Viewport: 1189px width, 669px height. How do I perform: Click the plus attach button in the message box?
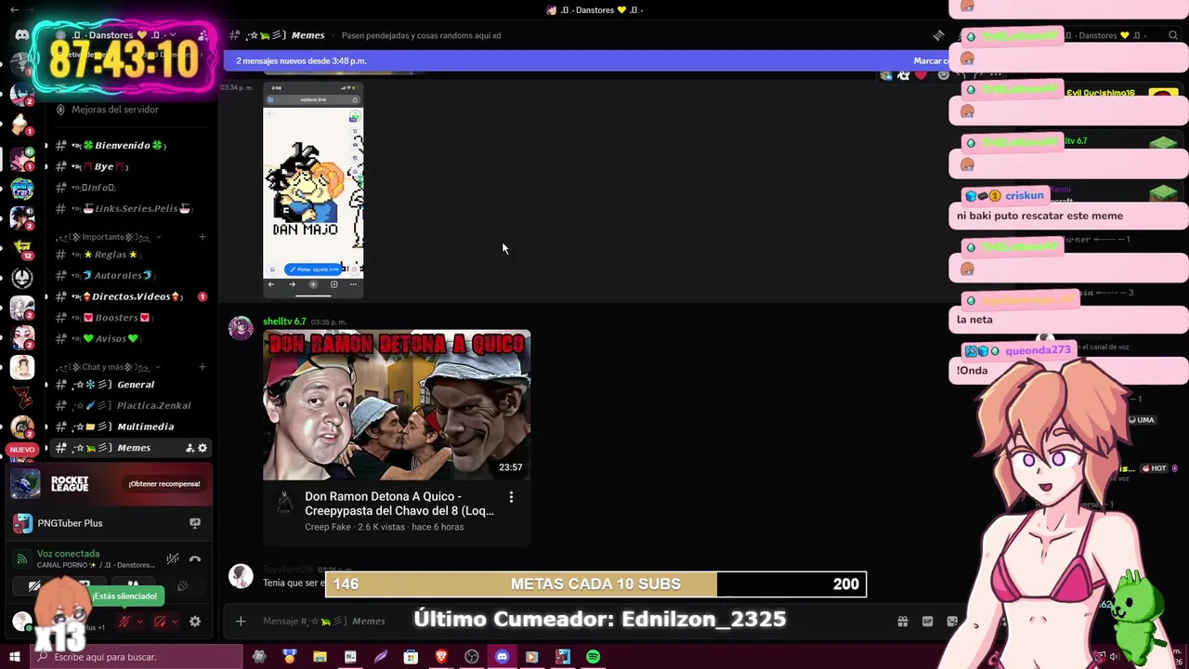[241, 622]
